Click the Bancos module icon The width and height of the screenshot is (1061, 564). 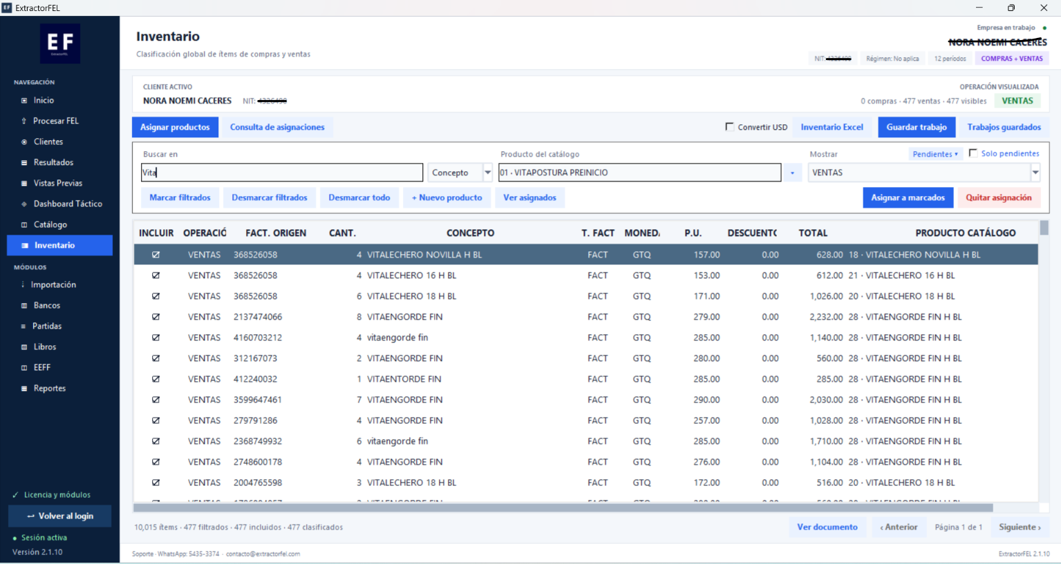(x=24, y=306)
